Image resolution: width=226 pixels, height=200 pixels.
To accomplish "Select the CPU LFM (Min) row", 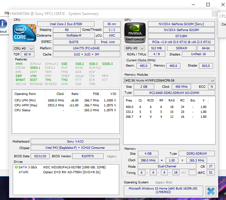I will pyautogui.click(x=65, y=100).
